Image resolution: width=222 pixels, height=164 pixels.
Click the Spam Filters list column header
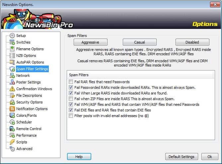point(141,75)
